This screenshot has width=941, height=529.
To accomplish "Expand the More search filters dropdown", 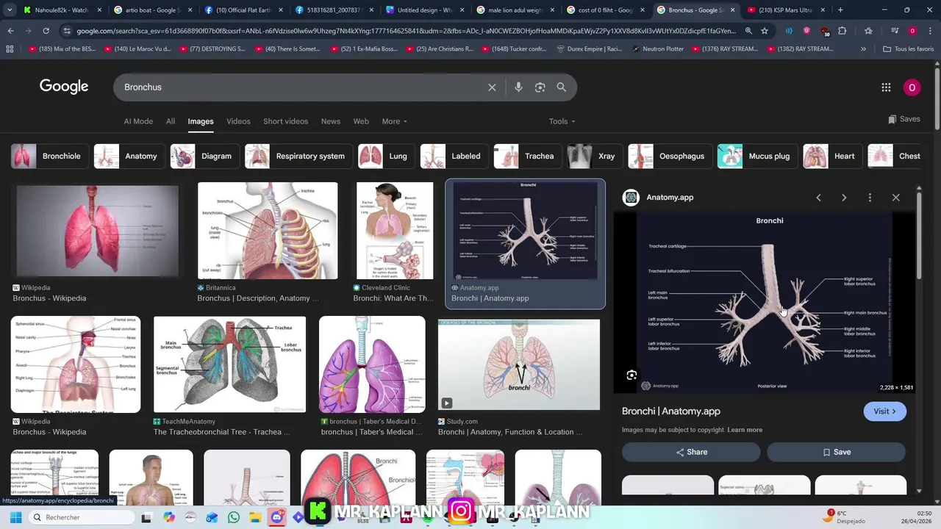I will point(394,121).
